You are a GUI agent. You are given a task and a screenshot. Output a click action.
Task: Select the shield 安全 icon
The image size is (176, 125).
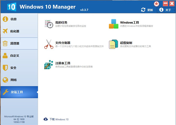(x=5, y=68)
